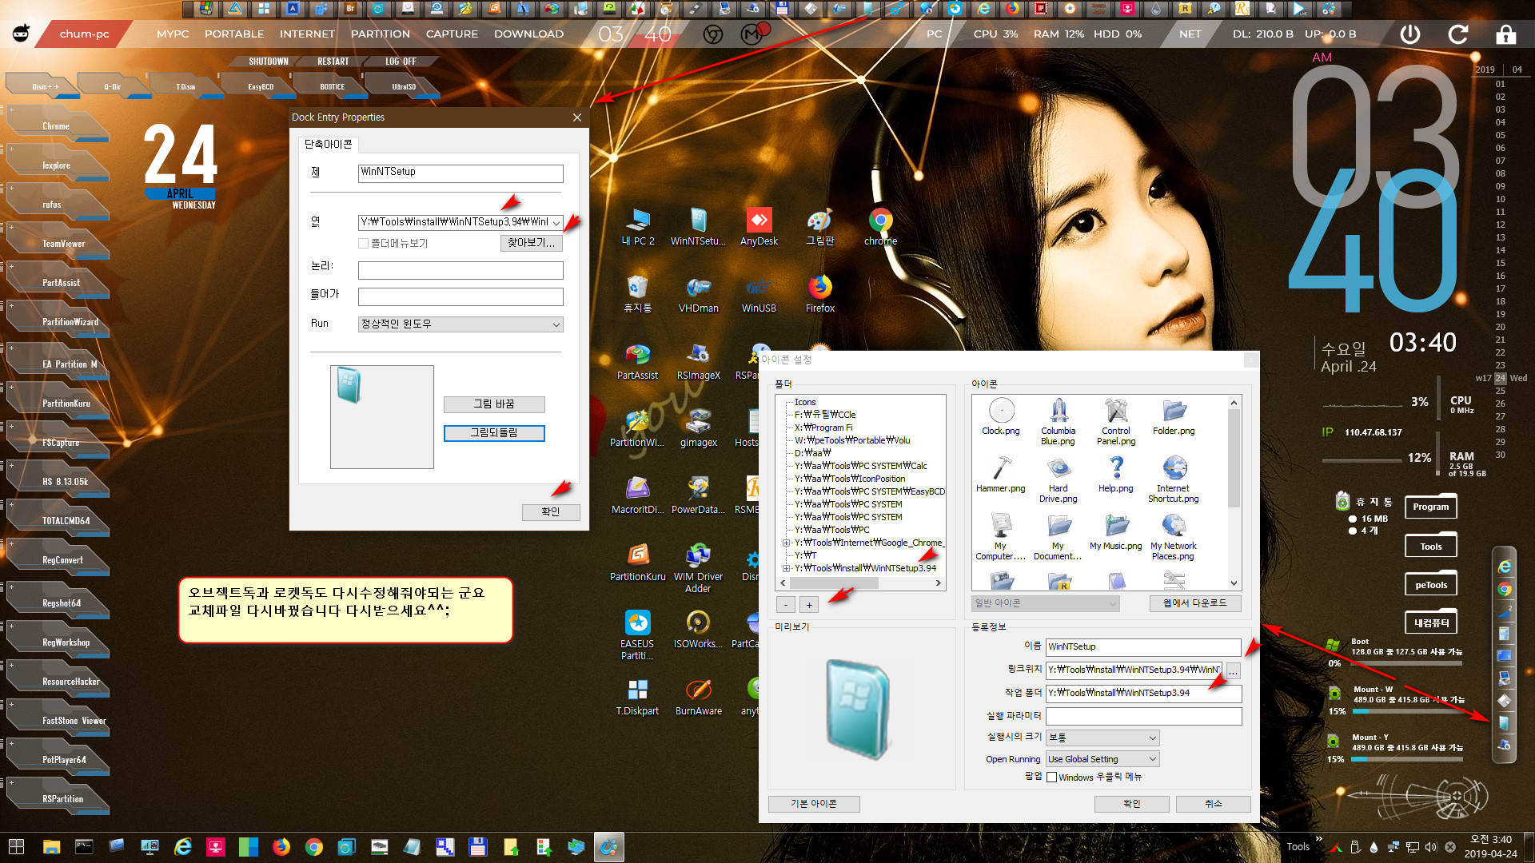This screenshot has width=1535, height=863.
Task: Launch the PartitionKuru desktop icon
Action: pyautogui.click(x=637, y=562)
